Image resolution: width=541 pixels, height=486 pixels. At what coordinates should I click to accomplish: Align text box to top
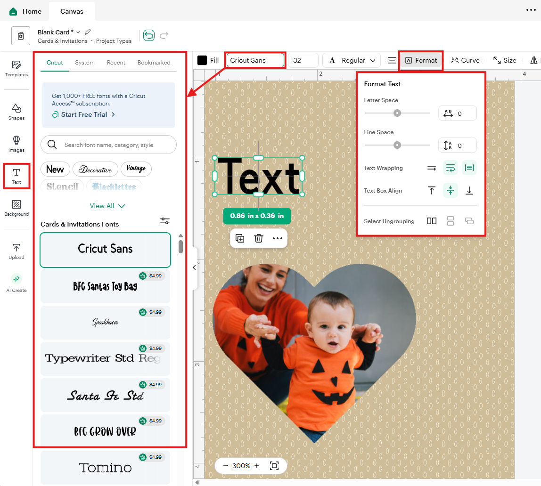click(x=432, y=190)
